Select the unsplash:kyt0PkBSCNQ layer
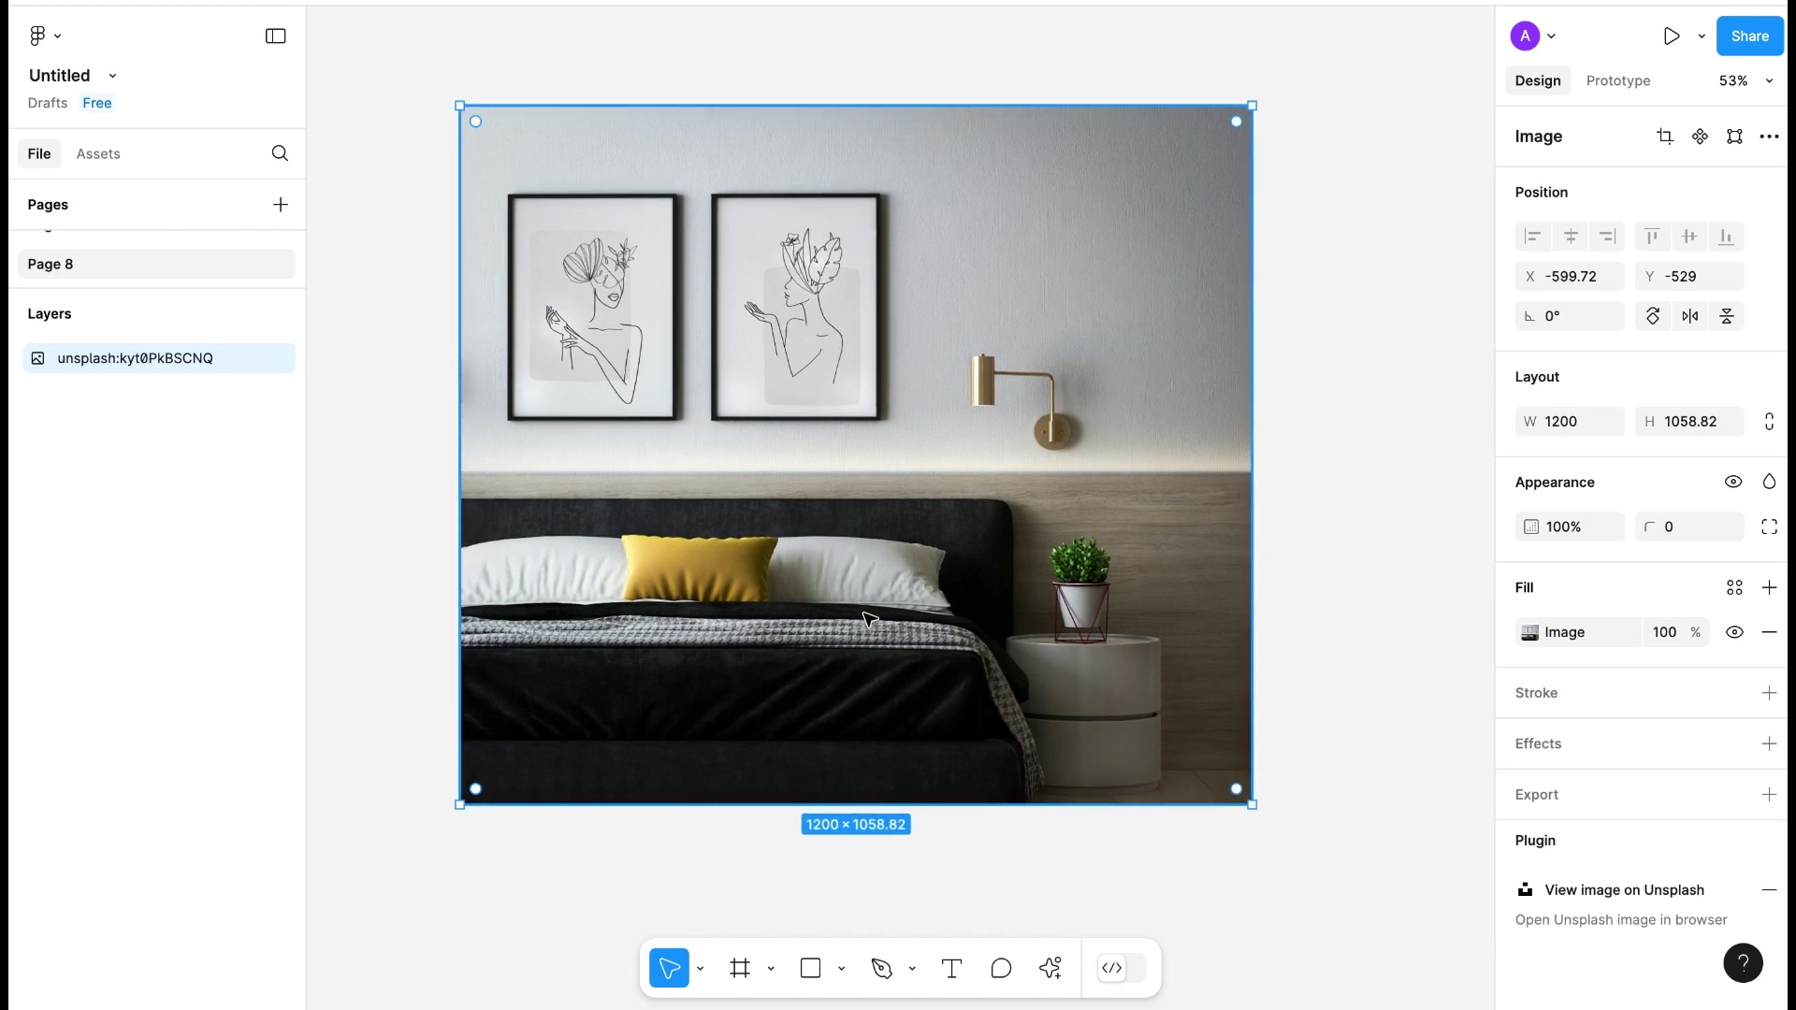The height and width of the screenshot is (1010, 1796). coord(159,358)
